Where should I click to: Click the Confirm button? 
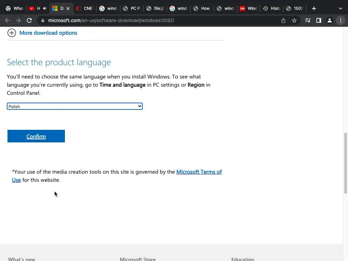36,136
